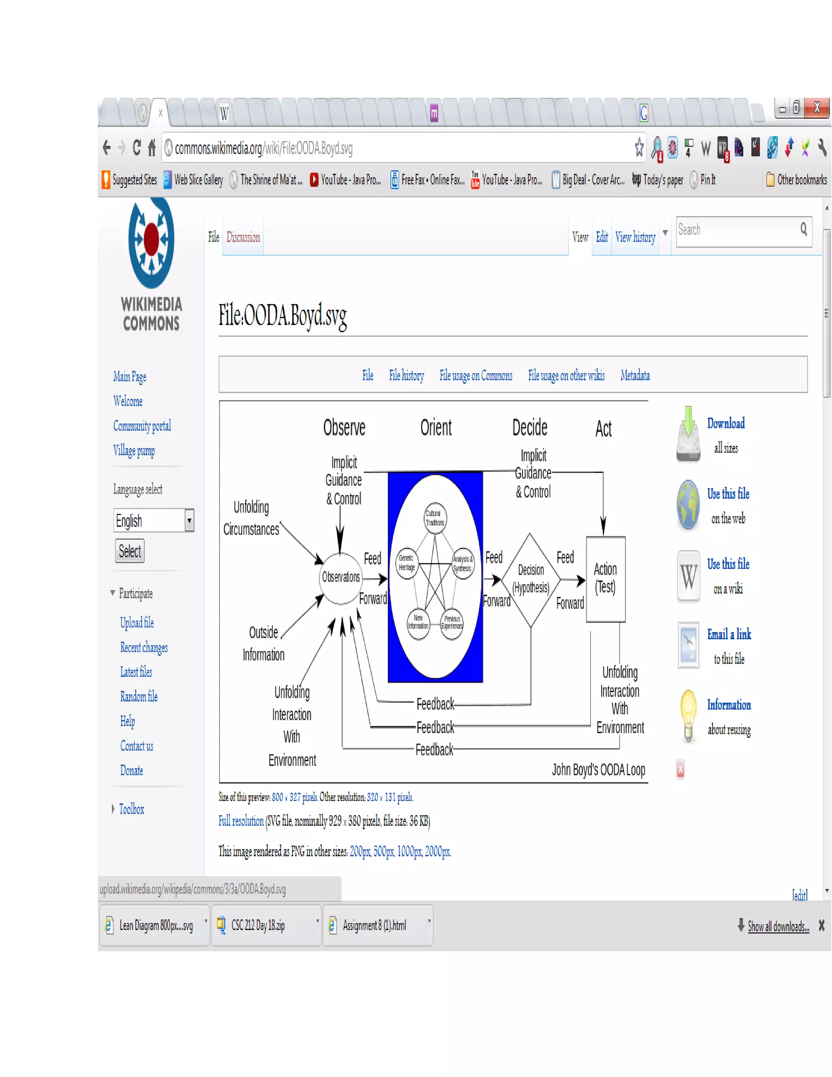This screenshot has height=1077, width=832.
Task: Click the globe icon for web use
Action: (x=688, y=504)
